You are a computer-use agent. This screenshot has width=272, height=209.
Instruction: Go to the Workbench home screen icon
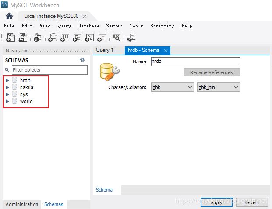tap(9, 16)
